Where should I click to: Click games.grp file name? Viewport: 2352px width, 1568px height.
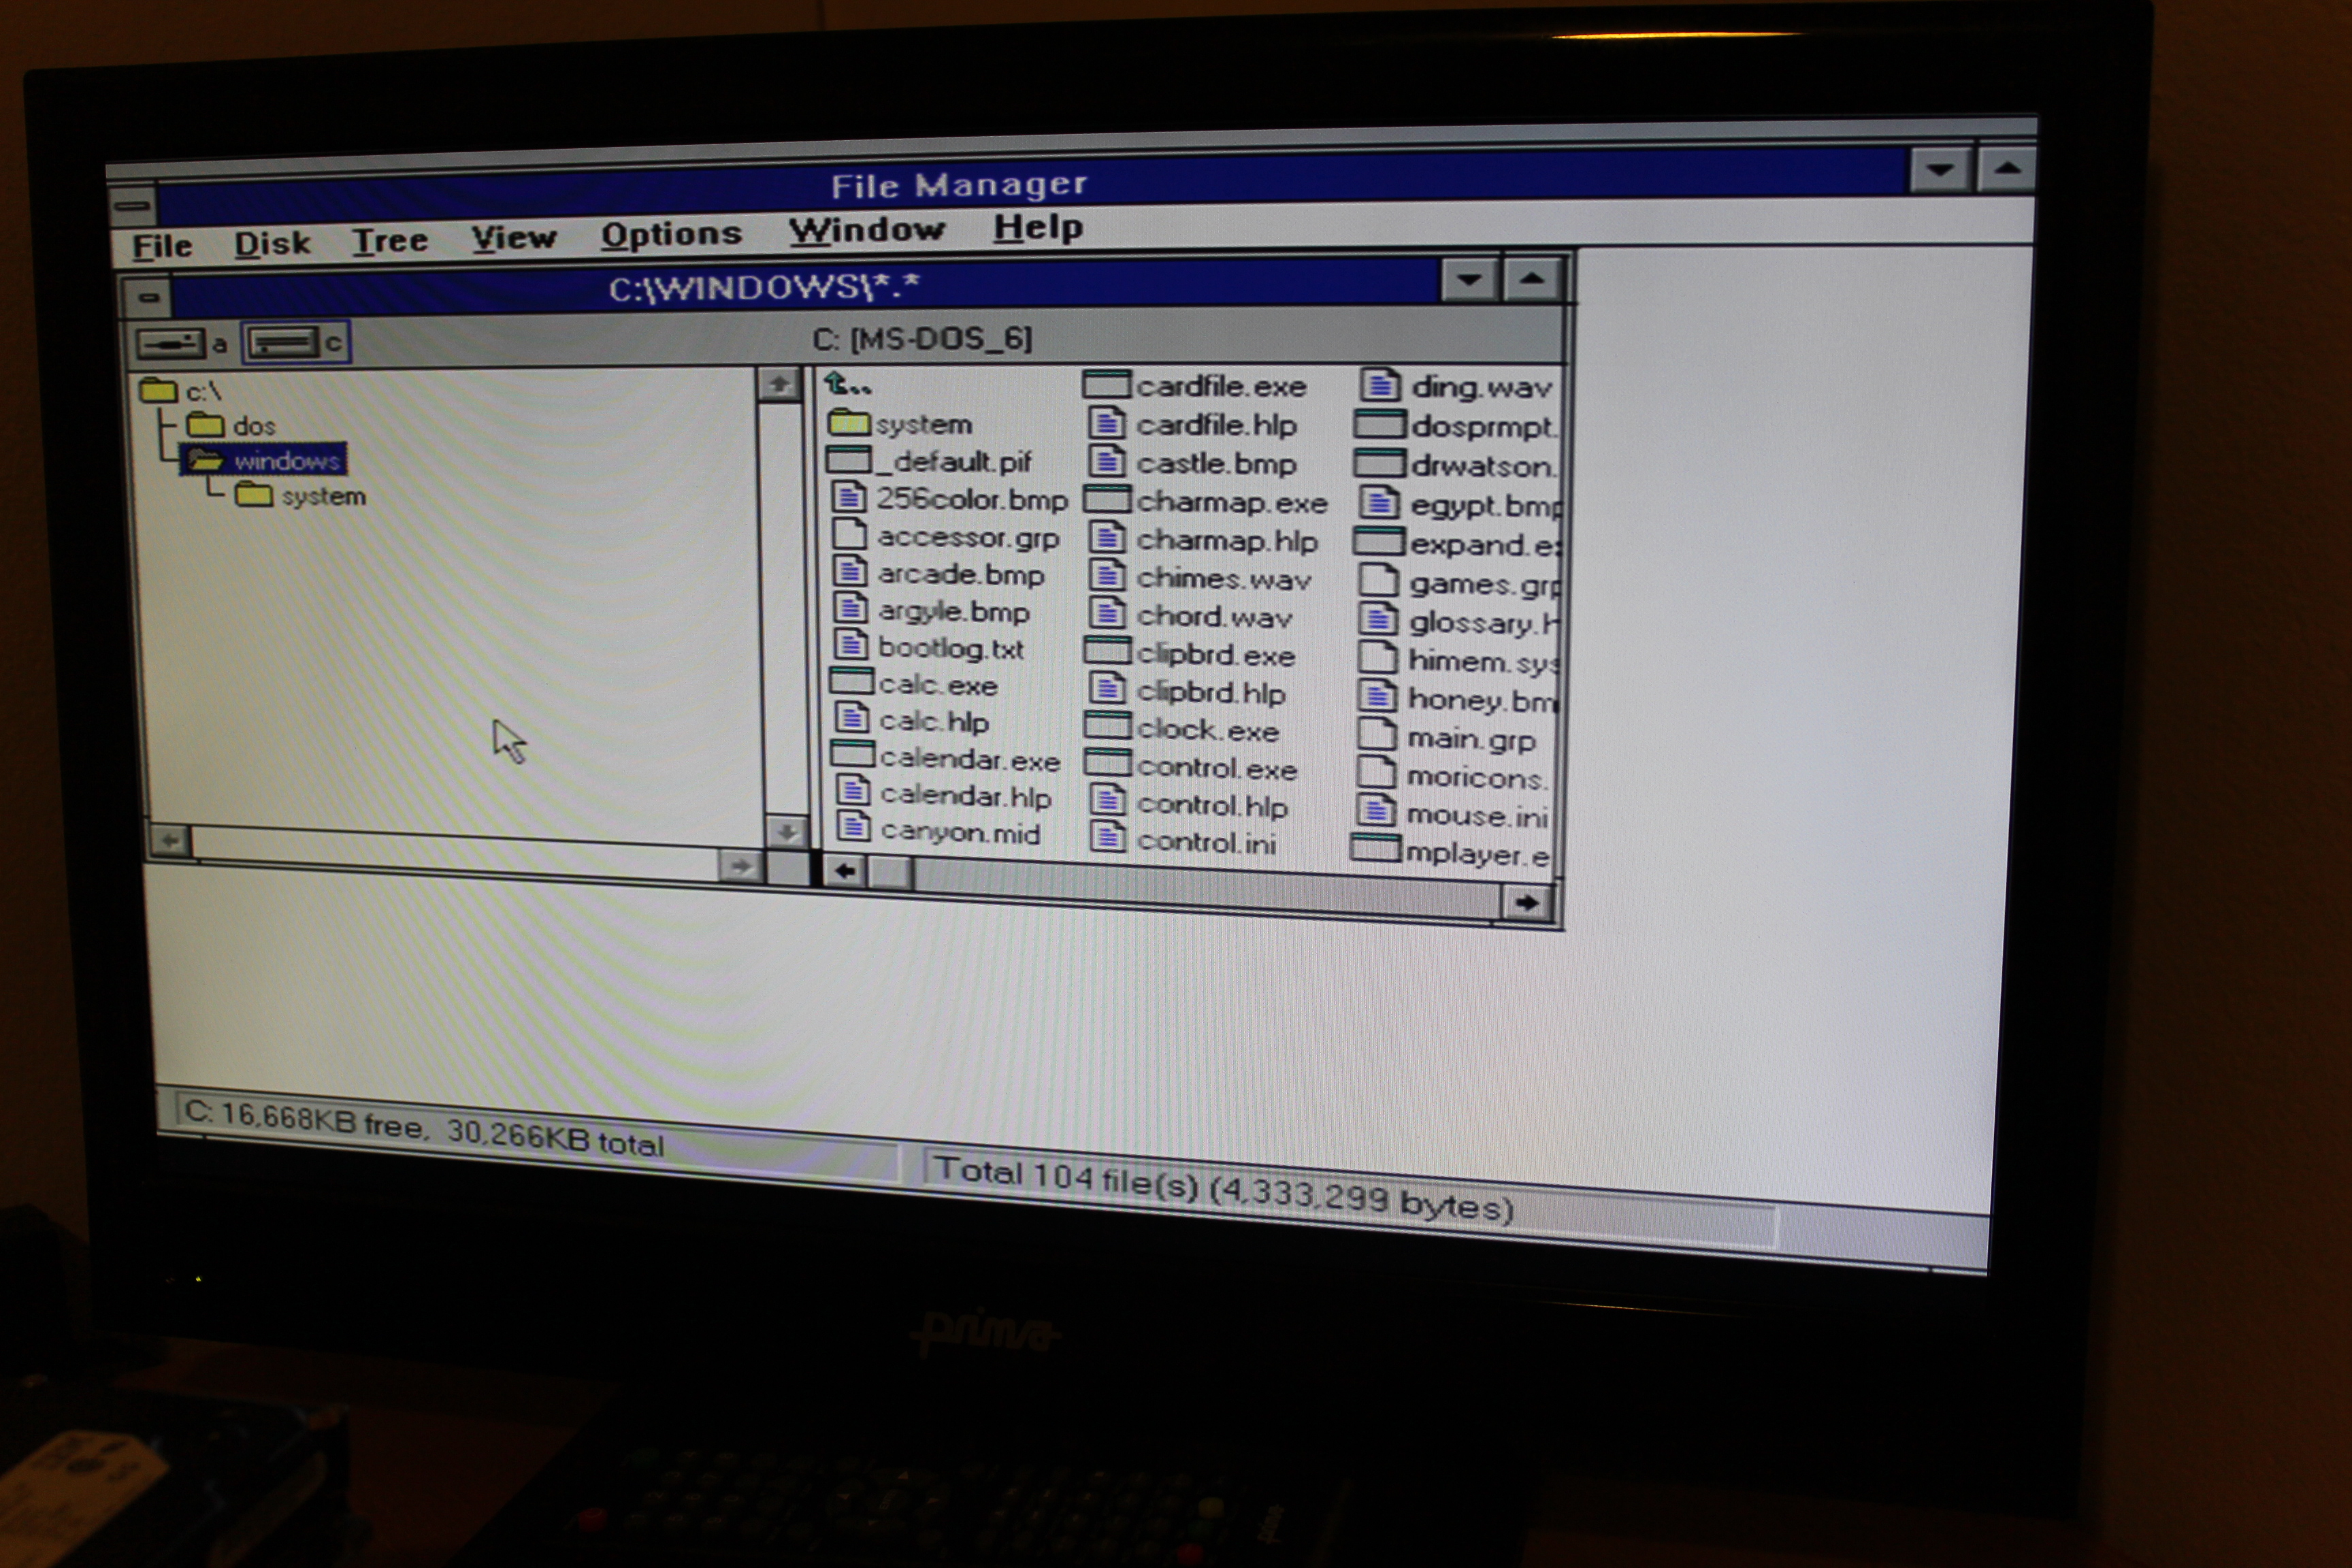tap(1485, 585)
